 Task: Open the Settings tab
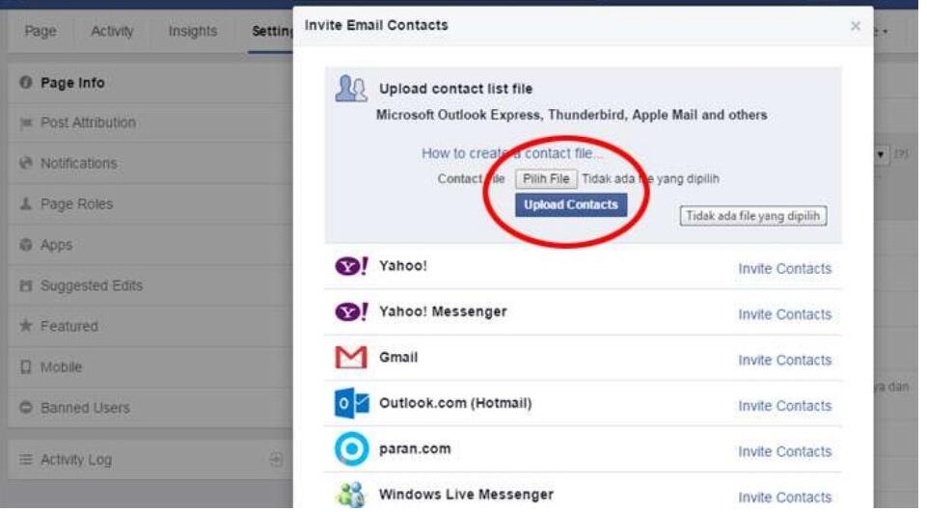click(x=272, y=31)
